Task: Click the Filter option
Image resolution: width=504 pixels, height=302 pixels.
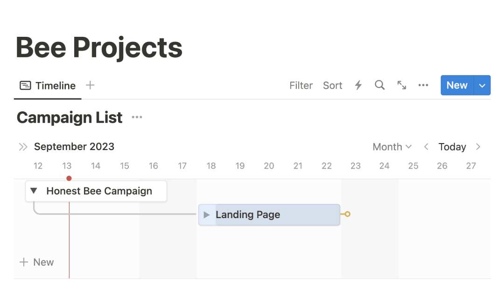Action: click(301, 85)
